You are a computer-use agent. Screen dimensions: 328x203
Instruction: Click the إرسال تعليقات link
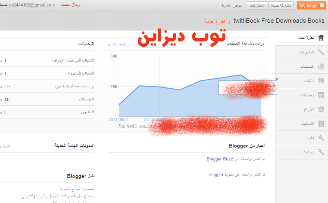tap(70, 5)
